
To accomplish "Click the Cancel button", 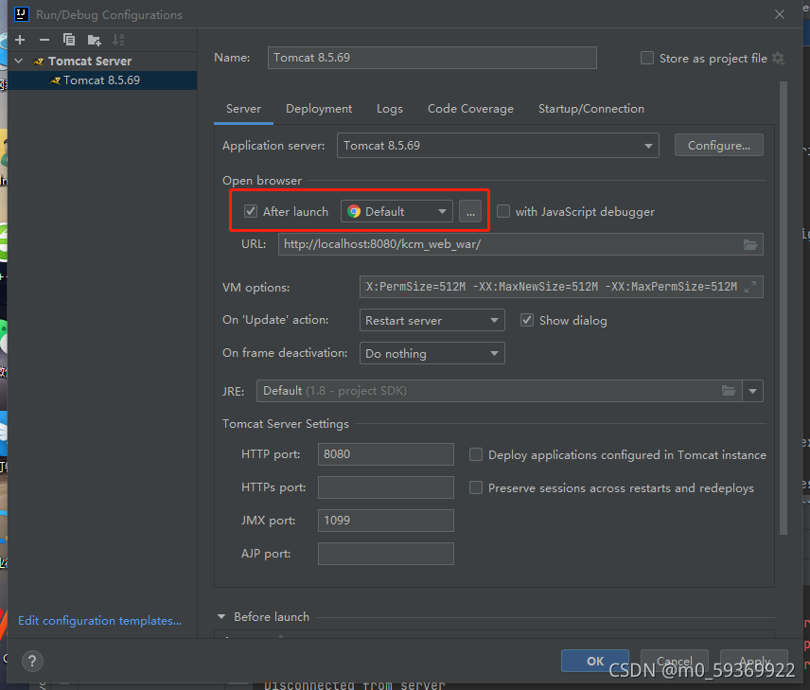I will pyautogui.click(x=674, y=661).
